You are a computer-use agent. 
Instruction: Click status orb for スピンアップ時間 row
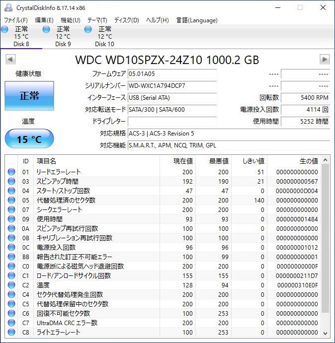click(x=11, y=181)
